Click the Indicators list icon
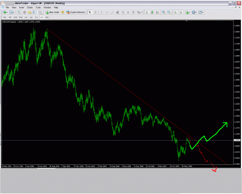This screenshot has width=242, height=194. coord(187,12)
